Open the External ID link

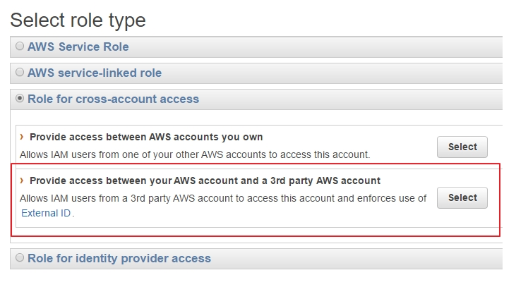click(x=46, y=213)
